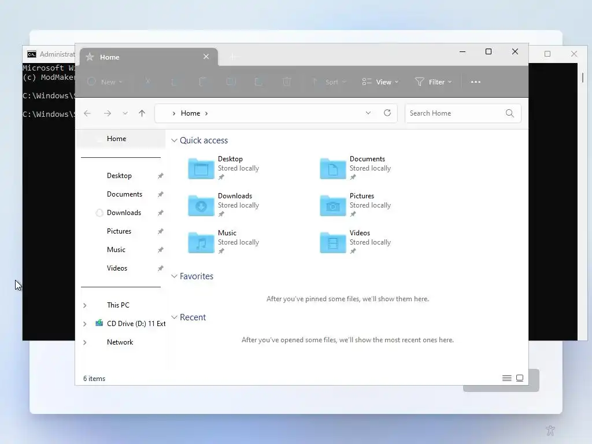Click the Delete trash icon in the toolbar
The image size is (592, 444).
287,82
